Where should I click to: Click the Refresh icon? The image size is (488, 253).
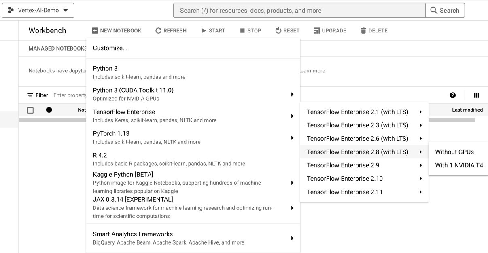(x=158, y=31)
